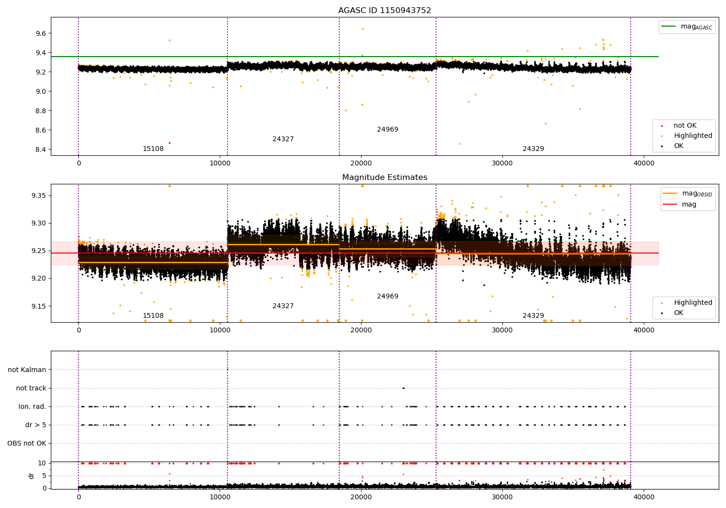
Task: Click the 9.15 y-axis tick label
Action: coord(39,306)
